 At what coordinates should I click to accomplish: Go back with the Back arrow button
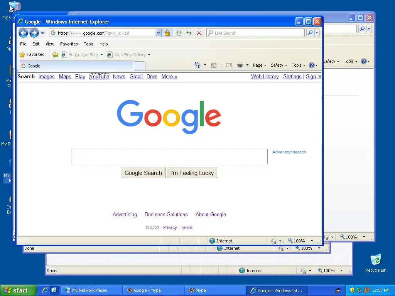pyautogui.click(x=24, y=33)
